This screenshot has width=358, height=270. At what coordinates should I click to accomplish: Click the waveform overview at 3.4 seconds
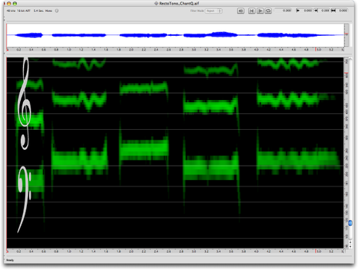(219, 35)
